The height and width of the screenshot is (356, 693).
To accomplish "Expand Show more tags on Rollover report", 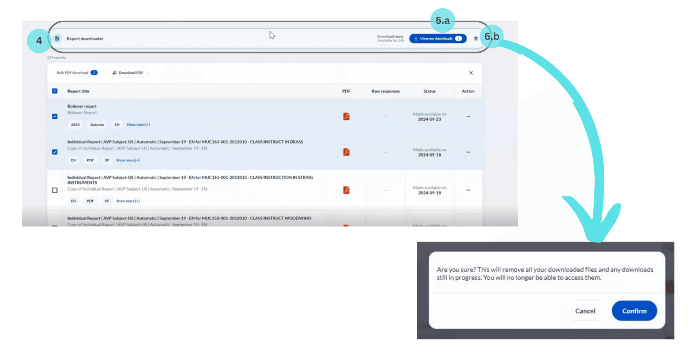I will coord(138,125).
